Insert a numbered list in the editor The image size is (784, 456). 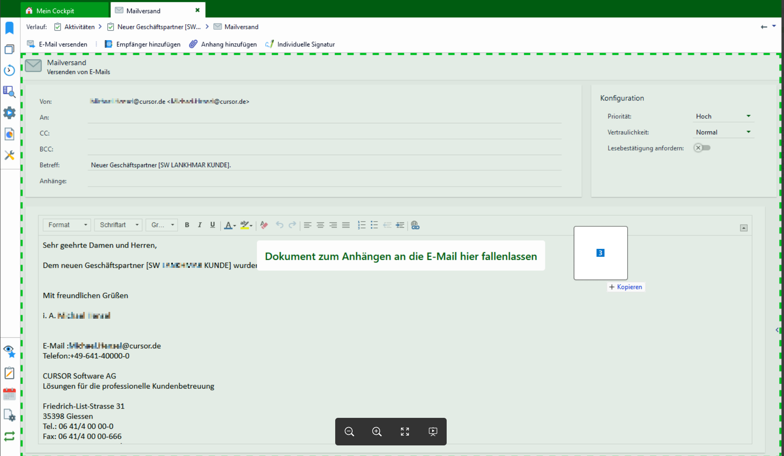click(361, 225)
